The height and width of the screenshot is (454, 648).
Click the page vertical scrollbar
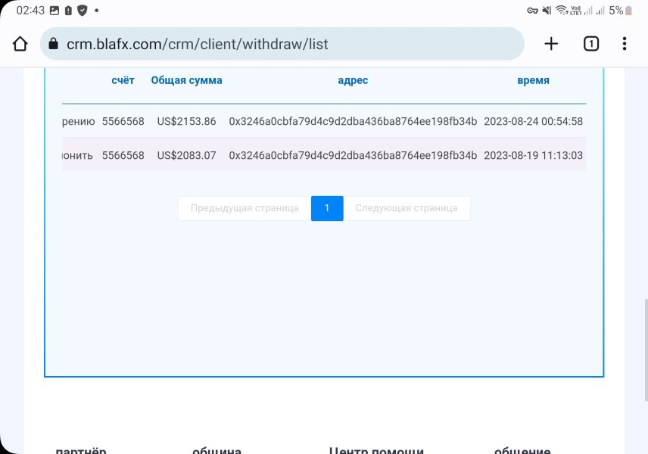(646, 350)
